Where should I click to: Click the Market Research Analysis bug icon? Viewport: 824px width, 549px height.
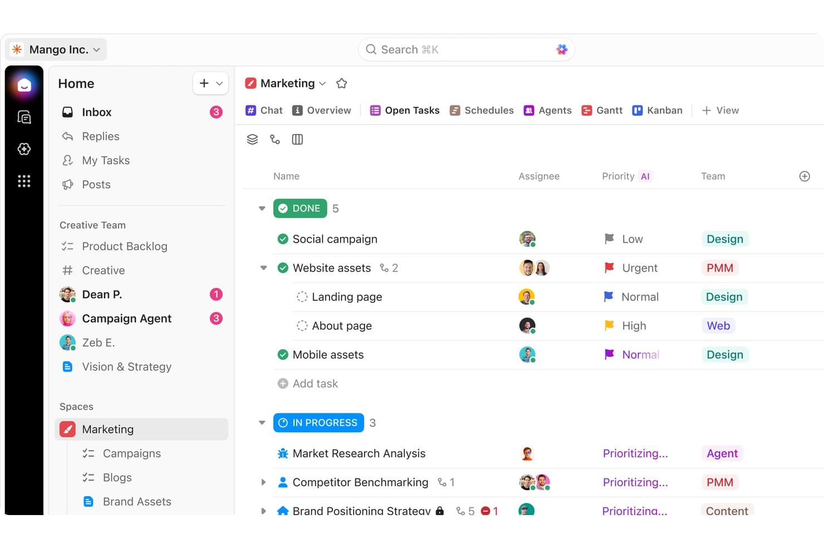[283, 453]
